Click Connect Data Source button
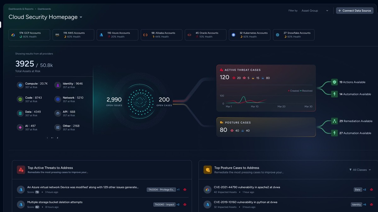378x212 pixels. point(355,11)
